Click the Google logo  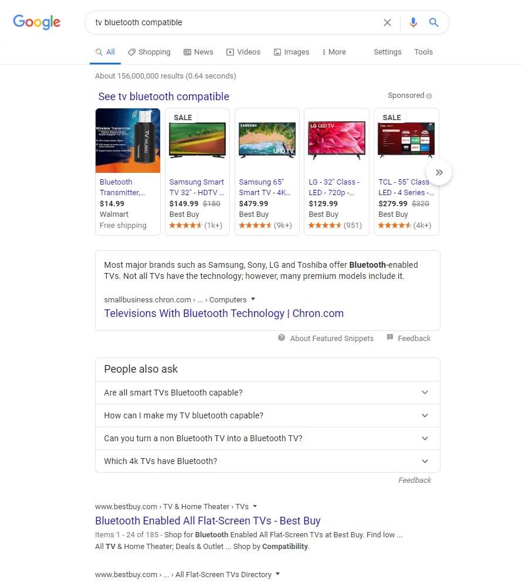tap(36, 22)
